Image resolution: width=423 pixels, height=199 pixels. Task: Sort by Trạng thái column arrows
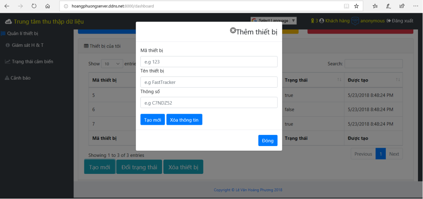pos(339,80)
